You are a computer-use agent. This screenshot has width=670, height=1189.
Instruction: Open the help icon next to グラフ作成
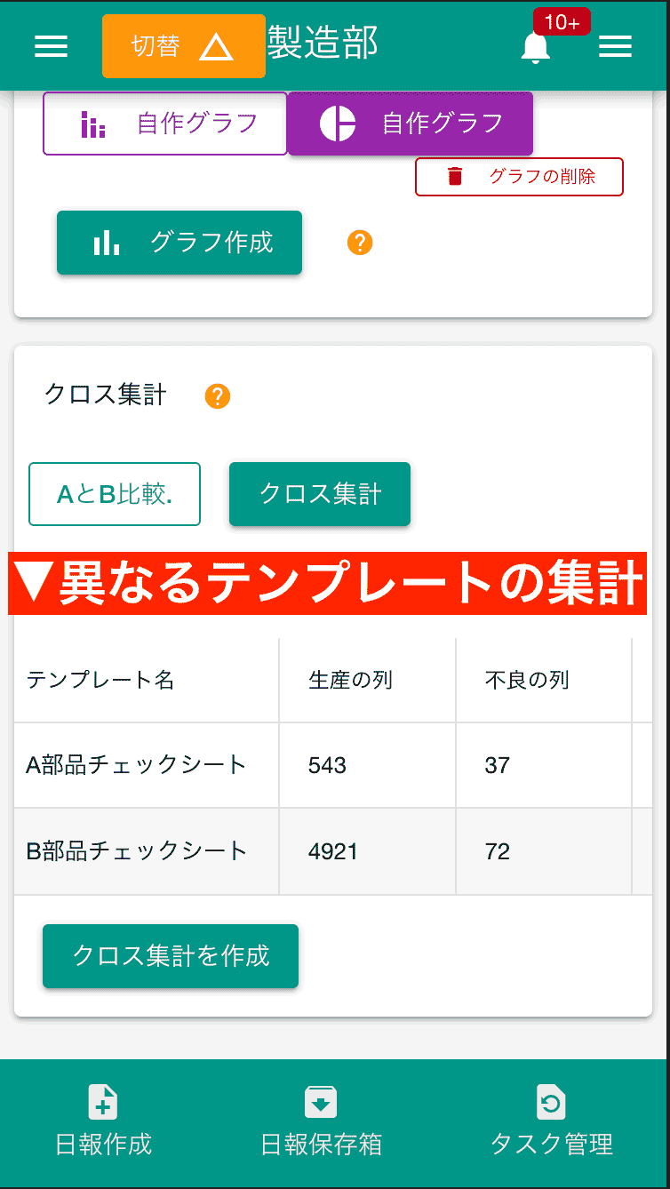360,242
